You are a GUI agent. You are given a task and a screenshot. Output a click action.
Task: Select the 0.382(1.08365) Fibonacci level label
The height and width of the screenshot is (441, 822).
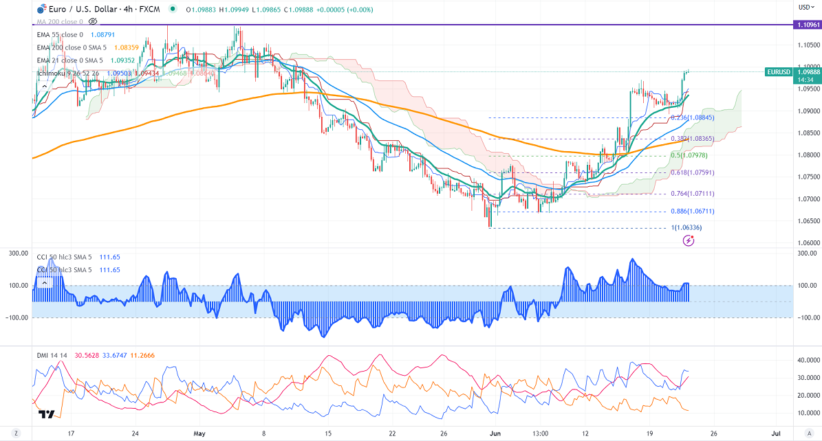692,139
